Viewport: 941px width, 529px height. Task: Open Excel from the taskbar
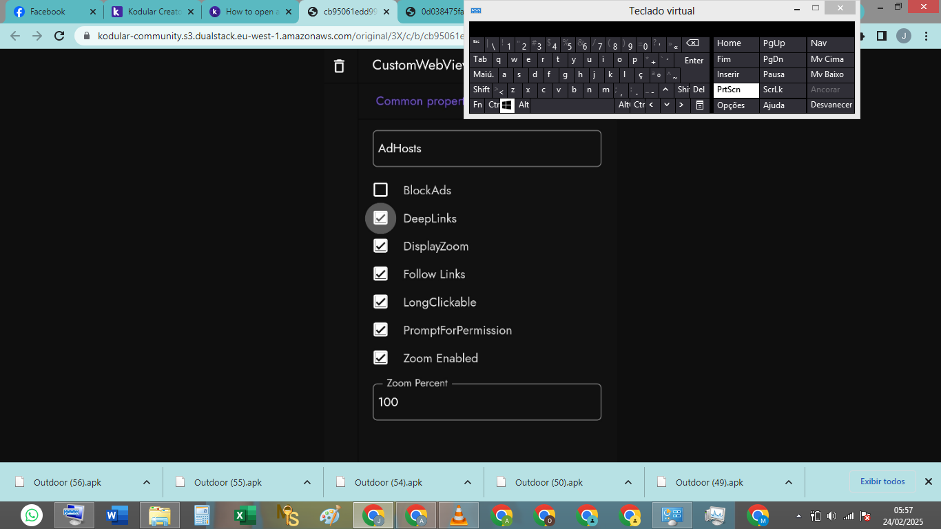coord(245,515)
